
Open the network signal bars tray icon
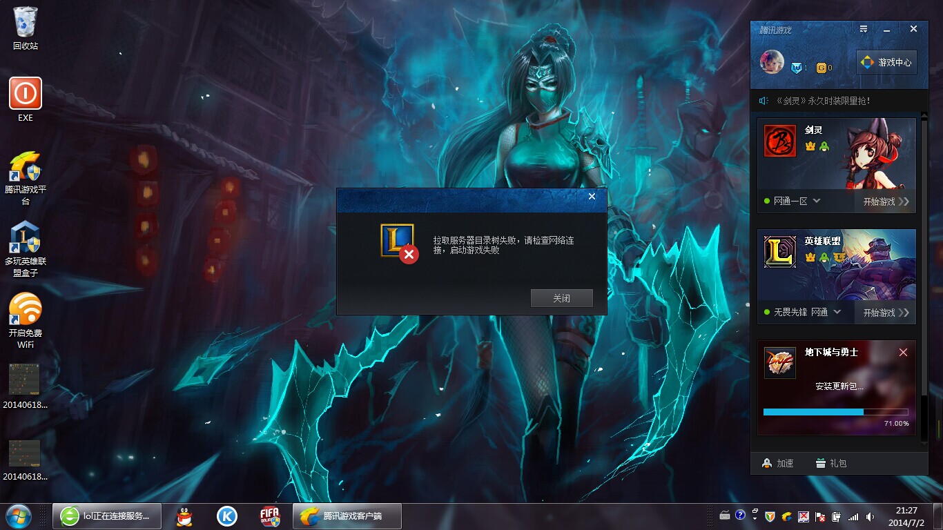pyautogui.click(x=853, y=516)
